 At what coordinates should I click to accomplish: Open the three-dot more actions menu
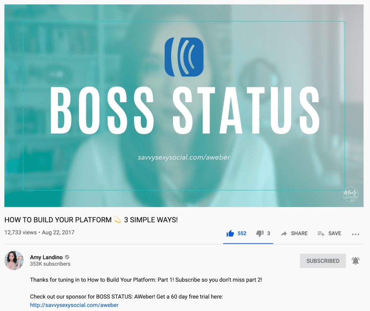coord(356,234)
